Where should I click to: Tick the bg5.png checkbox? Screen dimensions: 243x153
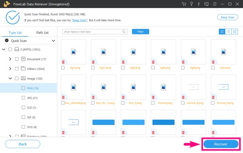pos(153,68)
